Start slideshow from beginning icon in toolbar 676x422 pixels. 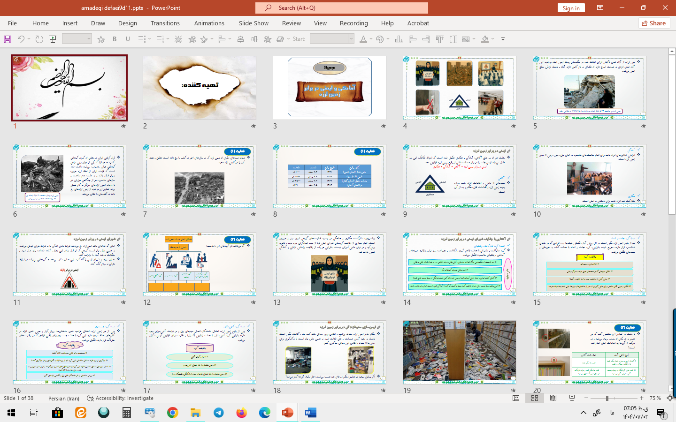pyautogui.click(x=53, y=39)
